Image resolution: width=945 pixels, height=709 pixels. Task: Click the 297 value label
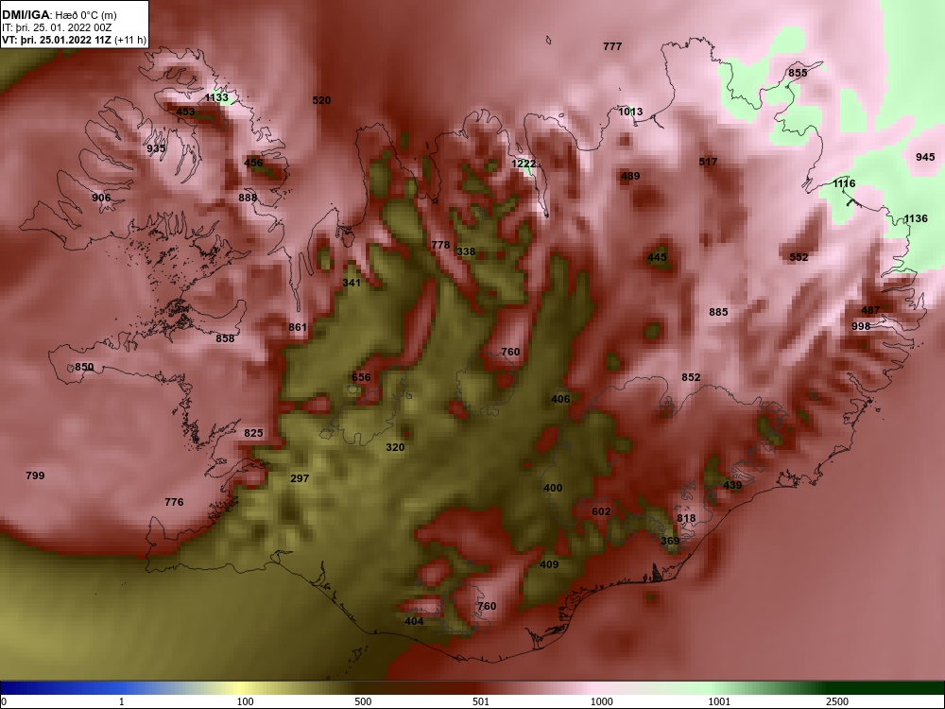300,478
